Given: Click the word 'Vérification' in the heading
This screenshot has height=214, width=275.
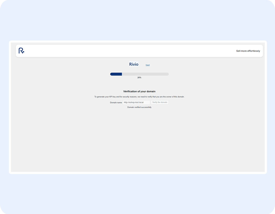Looking at the screenshot, I should (130, 92).
